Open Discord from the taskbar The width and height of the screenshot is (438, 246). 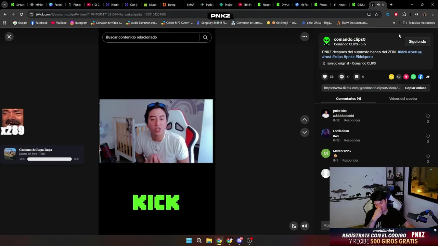240,241
